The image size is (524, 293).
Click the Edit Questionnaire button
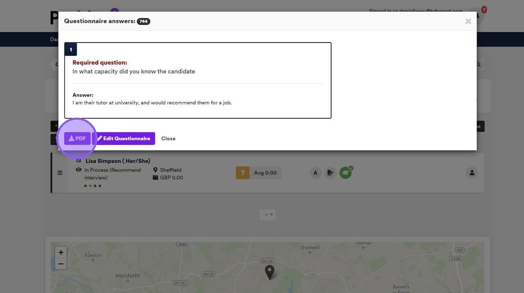(x=124, y=138)
